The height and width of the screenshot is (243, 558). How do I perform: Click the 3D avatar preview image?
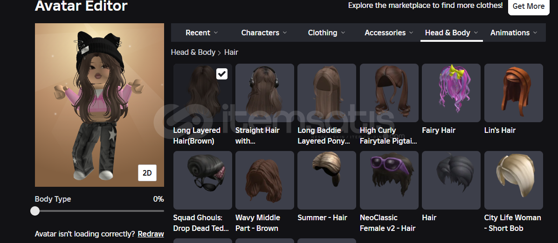[x=99, y=105]
